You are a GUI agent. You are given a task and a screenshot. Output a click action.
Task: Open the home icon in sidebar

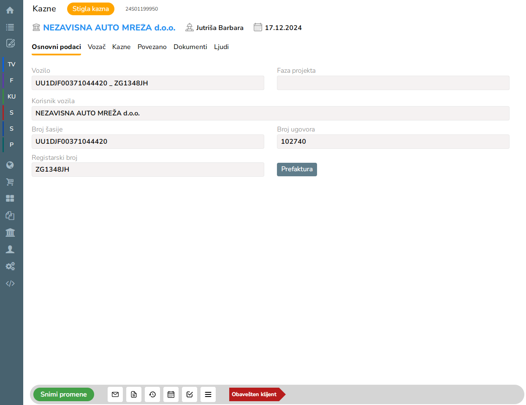pos(10,10)
